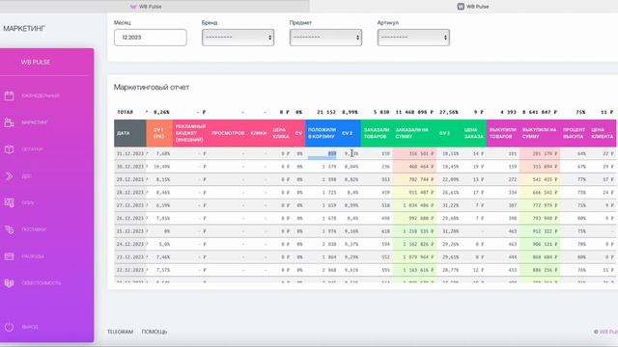
Task: Click the Маркетинг camera icon in sidebar
Action: [9, 122]
